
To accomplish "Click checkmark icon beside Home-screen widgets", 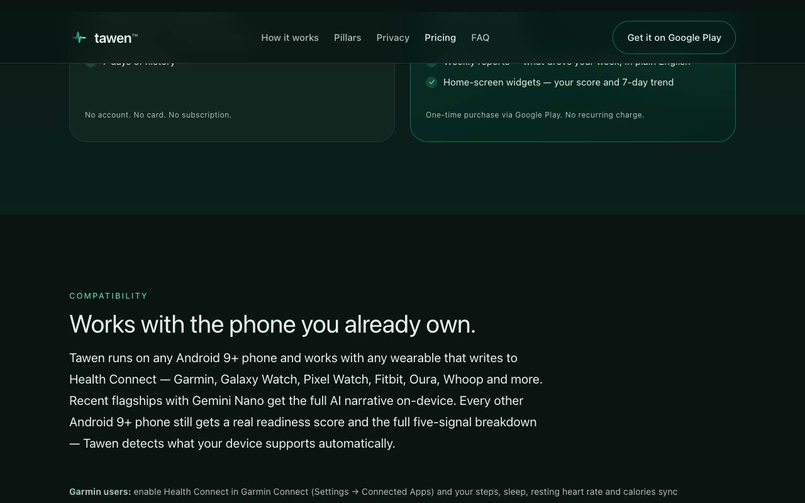I will (x=431, y=82).
